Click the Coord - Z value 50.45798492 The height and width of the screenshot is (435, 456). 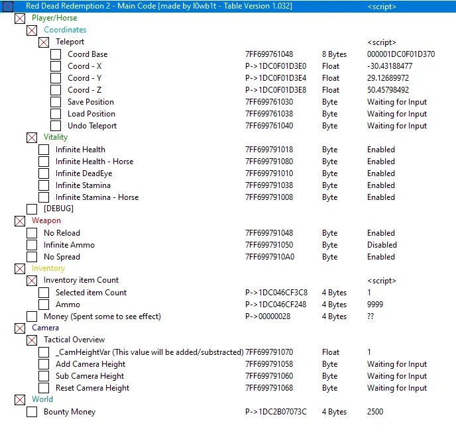tap(388, 90)
